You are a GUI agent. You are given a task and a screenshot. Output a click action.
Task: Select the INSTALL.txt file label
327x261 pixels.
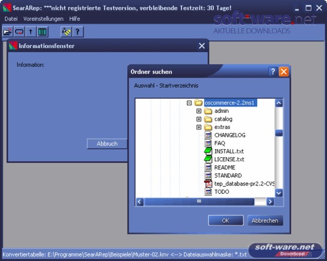(229, 151)
